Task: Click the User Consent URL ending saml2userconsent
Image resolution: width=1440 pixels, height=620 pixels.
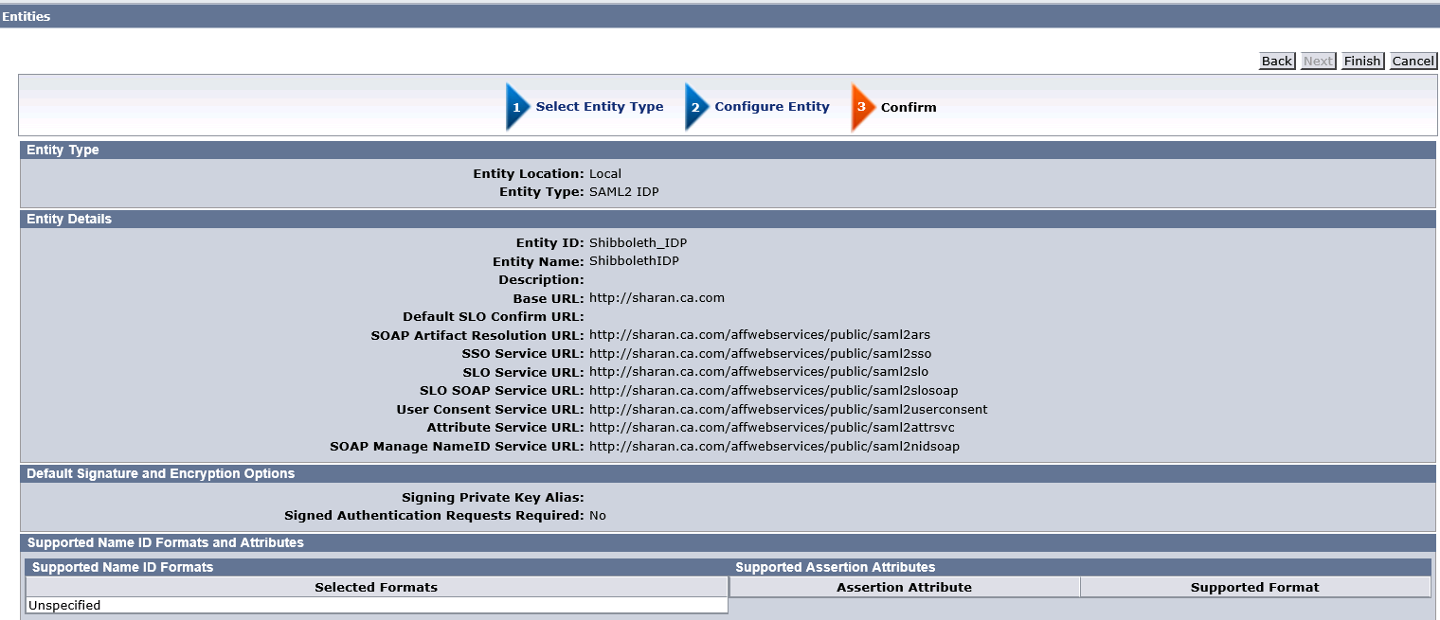Action: [x=788, y=410]
